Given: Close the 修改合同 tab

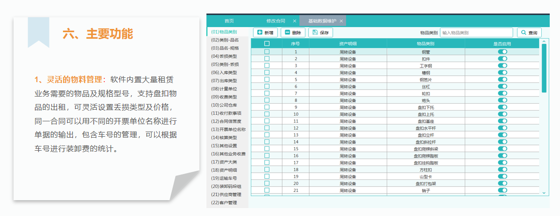Looking at the screenshot, I should click(x=294, y=21).
